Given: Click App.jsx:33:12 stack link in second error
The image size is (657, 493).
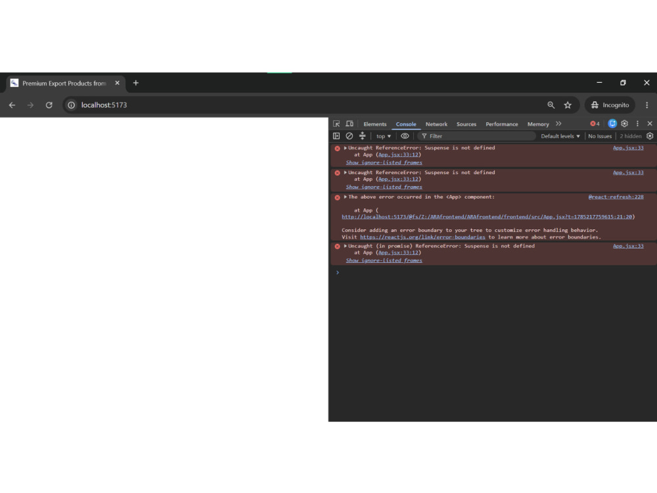Looking at the screenshot, I should tap(399, 179).
